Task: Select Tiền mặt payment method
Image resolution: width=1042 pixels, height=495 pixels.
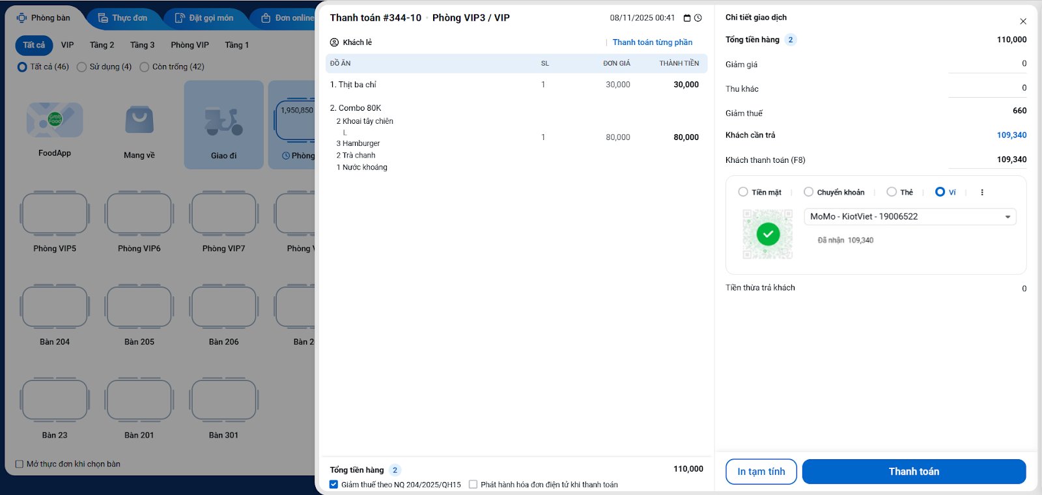Action: [759, 192]
